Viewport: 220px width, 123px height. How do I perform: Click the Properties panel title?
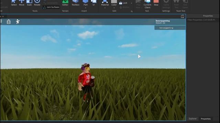(208, 16)
